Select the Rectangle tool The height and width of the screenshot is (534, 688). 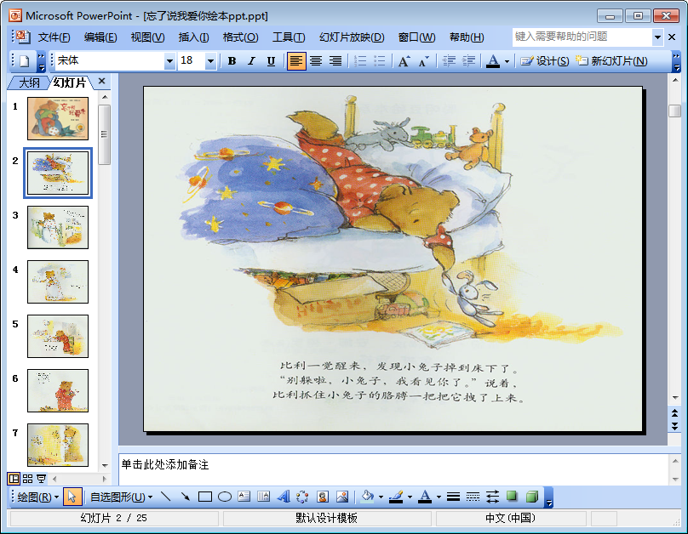205,497
